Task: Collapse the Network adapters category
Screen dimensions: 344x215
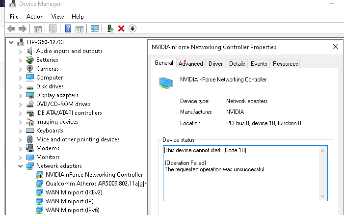Action: (x=21, y=166)
